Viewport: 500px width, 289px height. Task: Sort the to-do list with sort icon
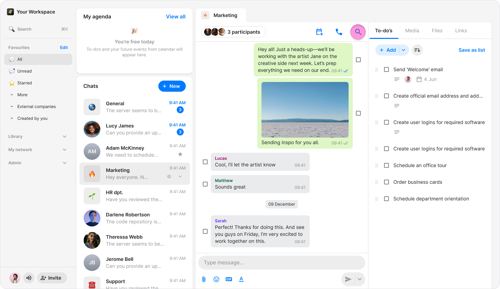(417, 50)
